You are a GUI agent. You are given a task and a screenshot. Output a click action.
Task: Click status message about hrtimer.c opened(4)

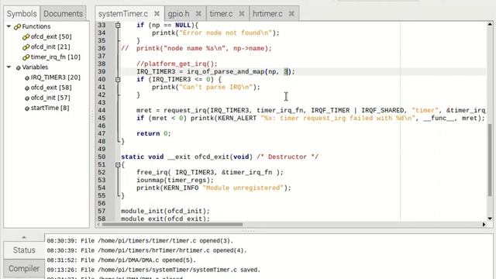pyautogui.click(x=146, y=250)
